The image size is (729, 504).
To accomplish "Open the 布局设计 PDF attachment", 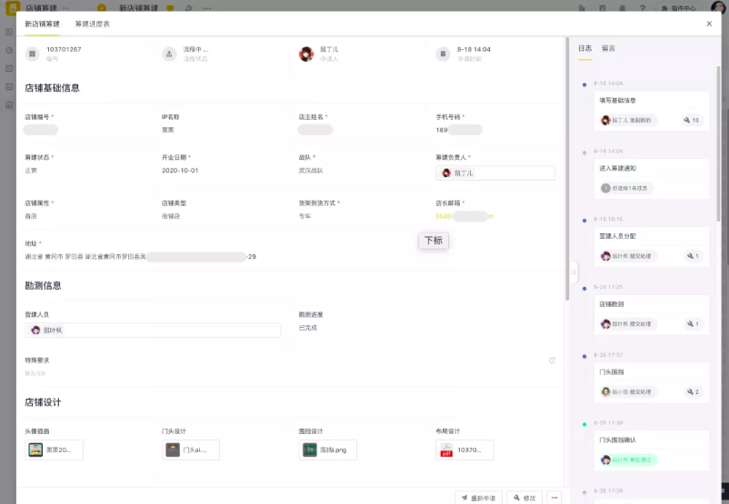I will (x=464, y=450).
